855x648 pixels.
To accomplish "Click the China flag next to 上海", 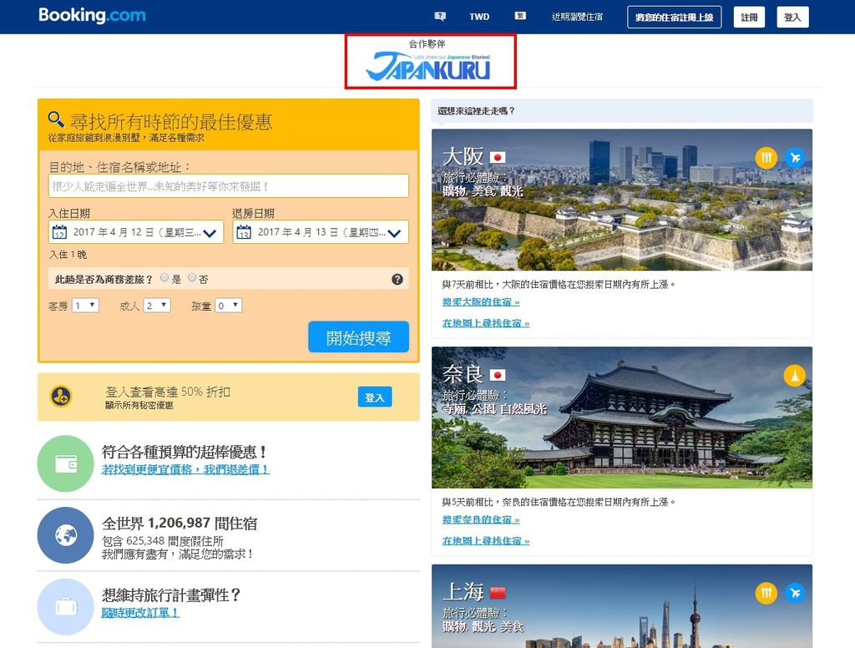I will coord(498,593).
